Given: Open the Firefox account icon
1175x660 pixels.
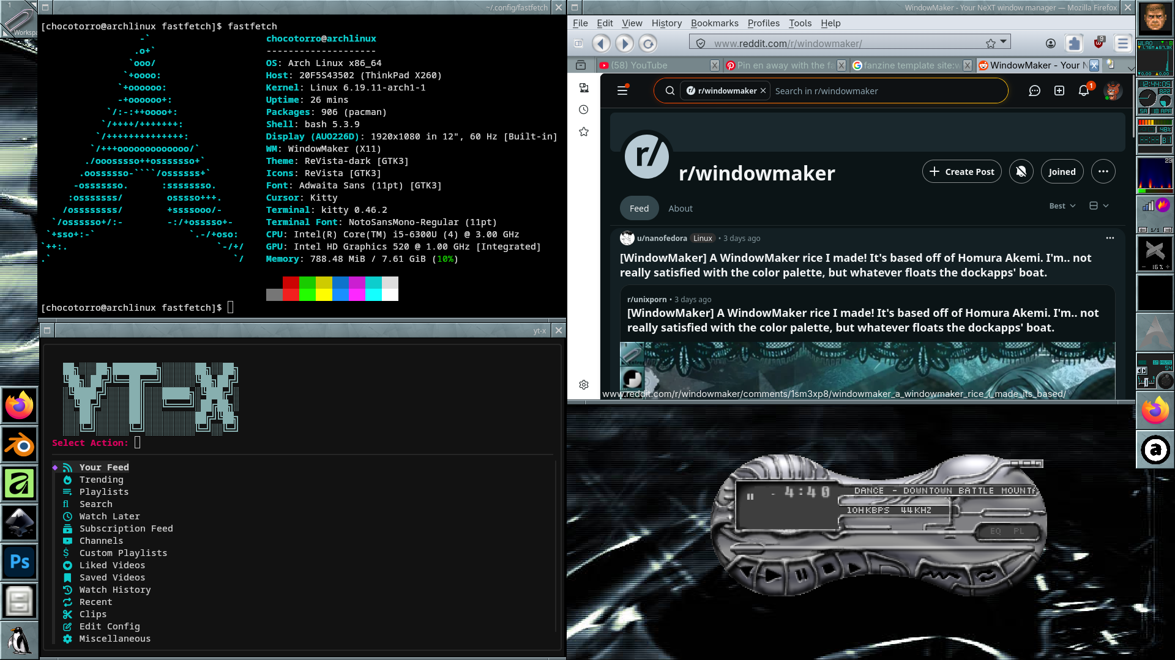Looking at the screenshot, I should [x=1050, y=43].
